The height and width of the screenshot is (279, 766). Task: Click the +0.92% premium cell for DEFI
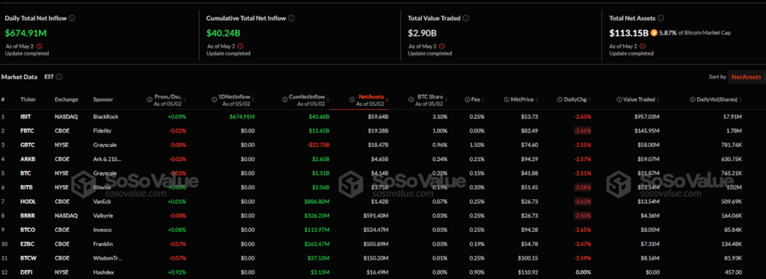(177, 272)
